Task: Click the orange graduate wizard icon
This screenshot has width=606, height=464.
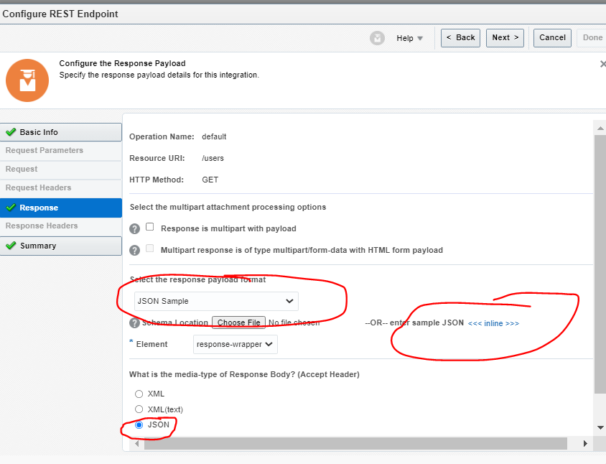Action: click(27, 80)
